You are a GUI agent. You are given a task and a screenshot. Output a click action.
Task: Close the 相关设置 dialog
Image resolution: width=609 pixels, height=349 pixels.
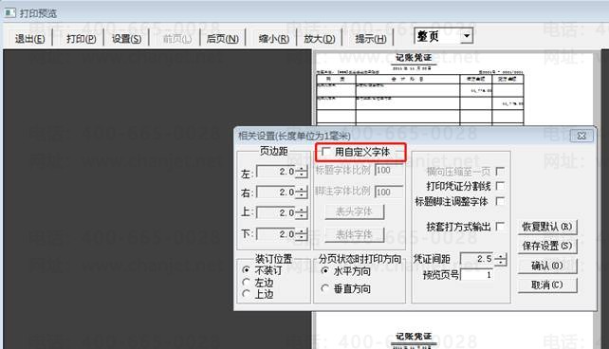[581, 136]
